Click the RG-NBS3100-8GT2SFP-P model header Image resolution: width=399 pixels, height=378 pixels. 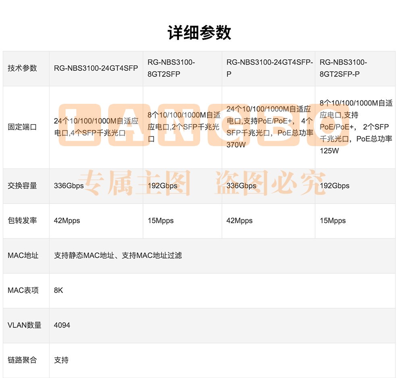[x=343, y=68]
